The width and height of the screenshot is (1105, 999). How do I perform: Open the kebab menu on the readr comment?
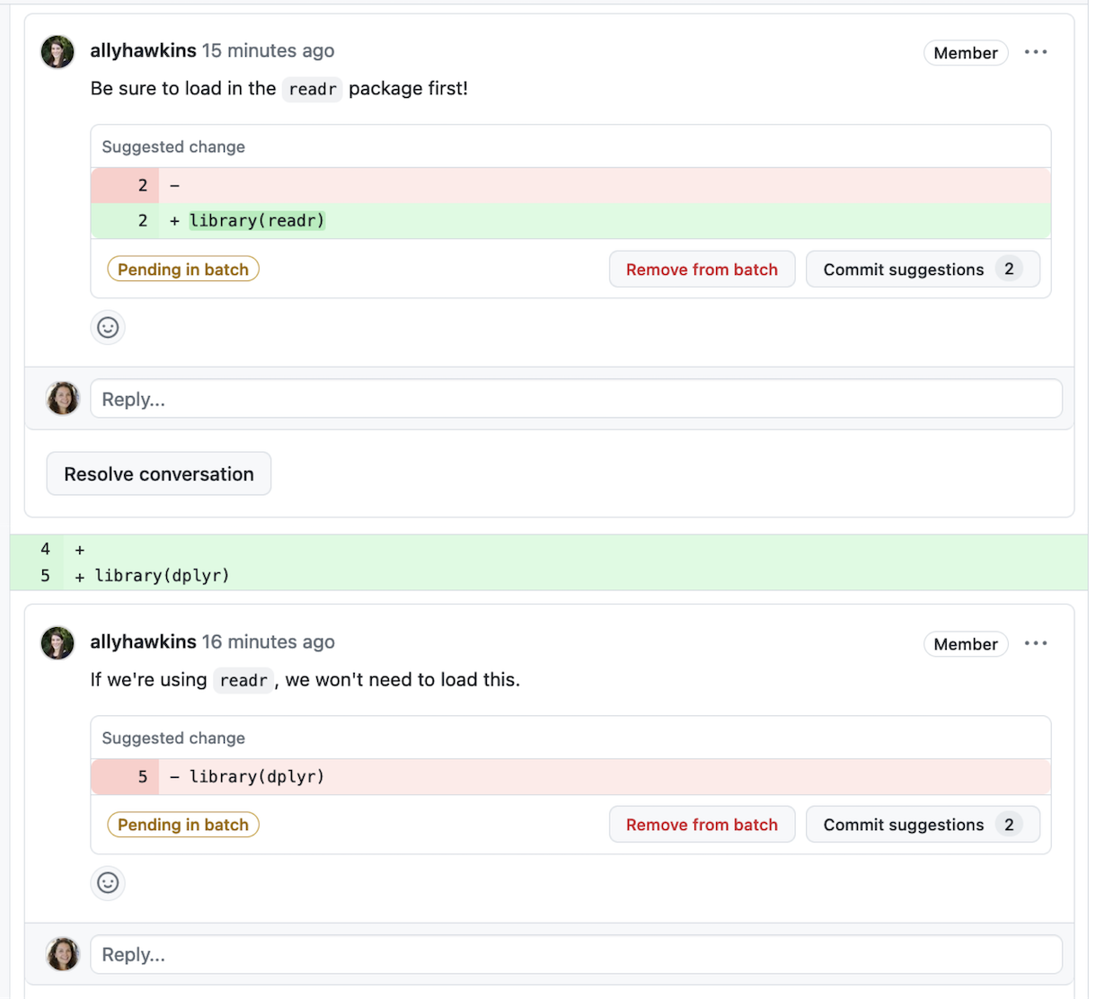[1036, 52]
